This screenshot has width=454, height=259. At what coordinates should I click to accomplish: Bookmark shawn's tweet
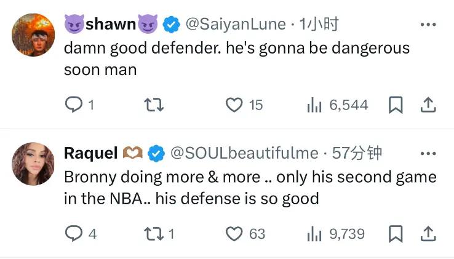[x=396, y=105]
